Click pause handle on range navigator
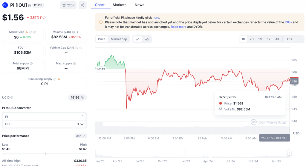The width and height of the screenshot is (306, 166). (x=289, y=153)
